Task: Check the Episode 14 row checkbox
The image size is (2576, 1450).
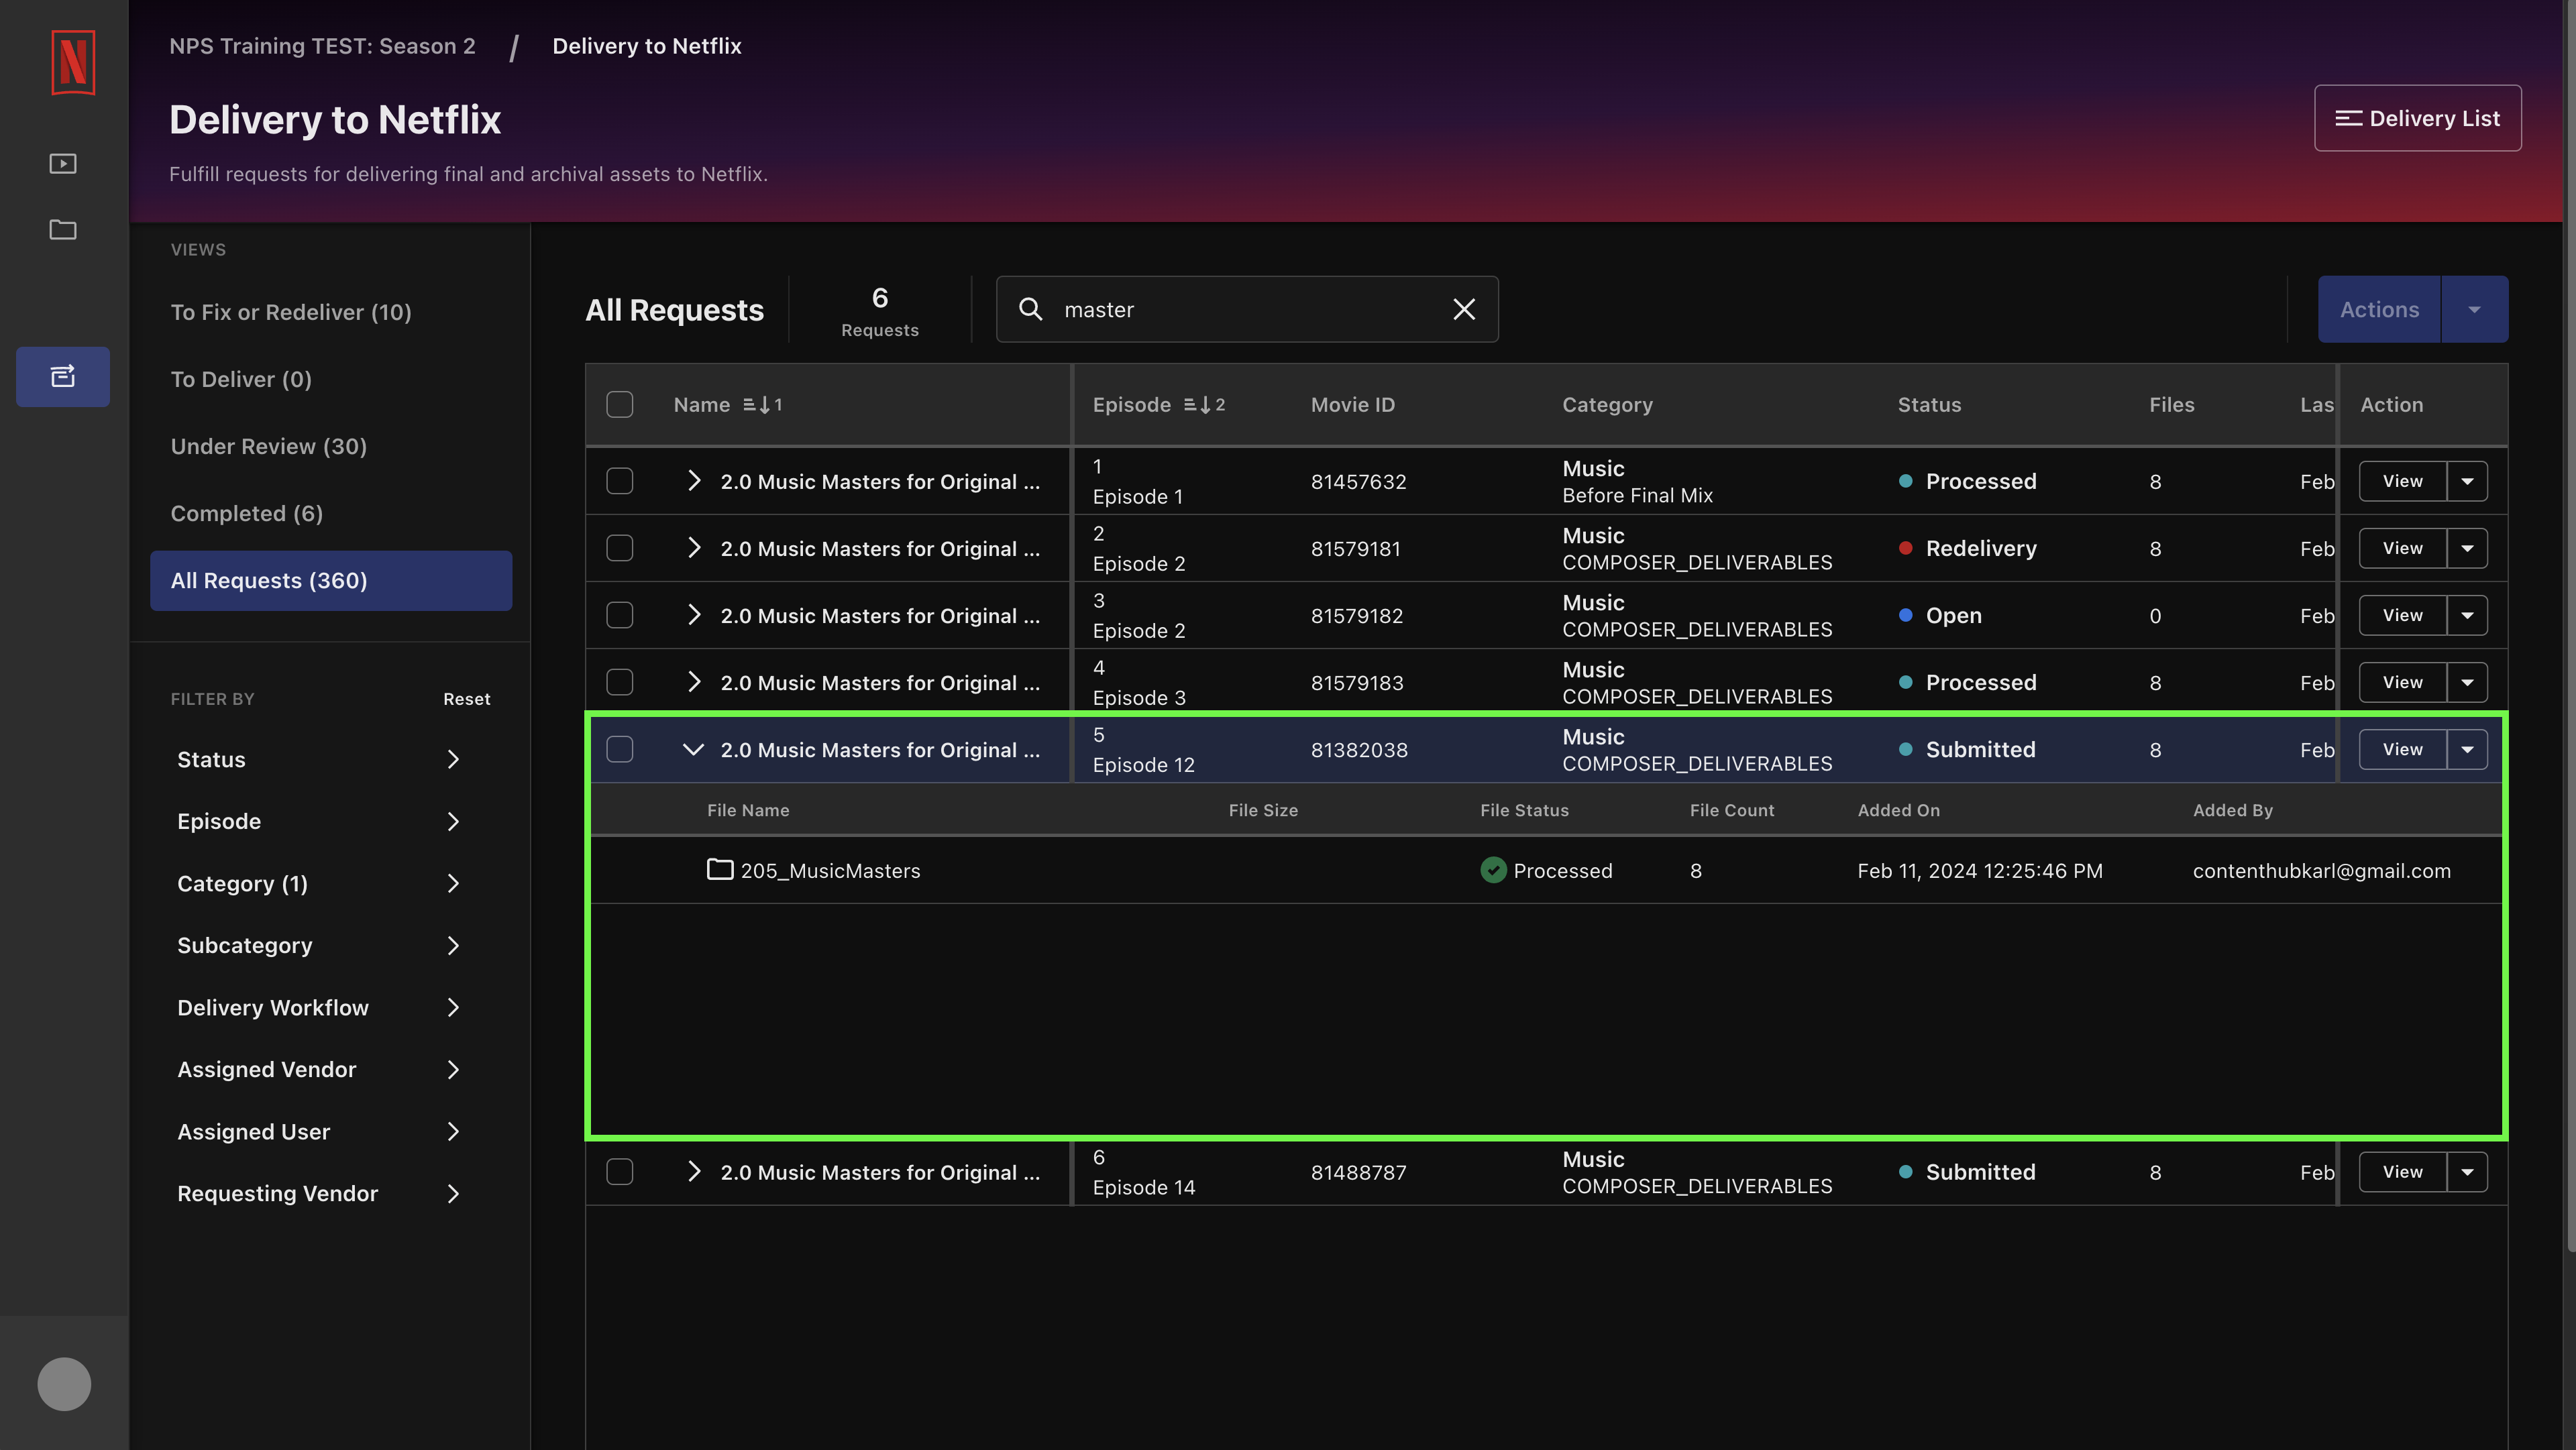Action: click(x=620, y=1172)
